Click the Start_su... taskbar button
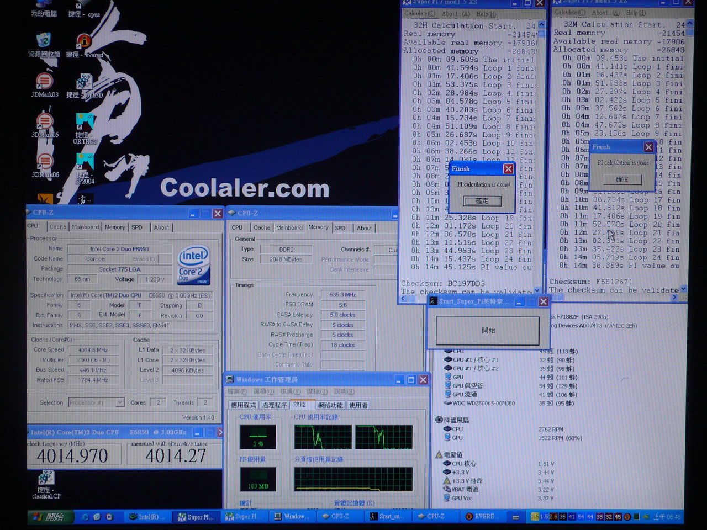 point(389,517)
